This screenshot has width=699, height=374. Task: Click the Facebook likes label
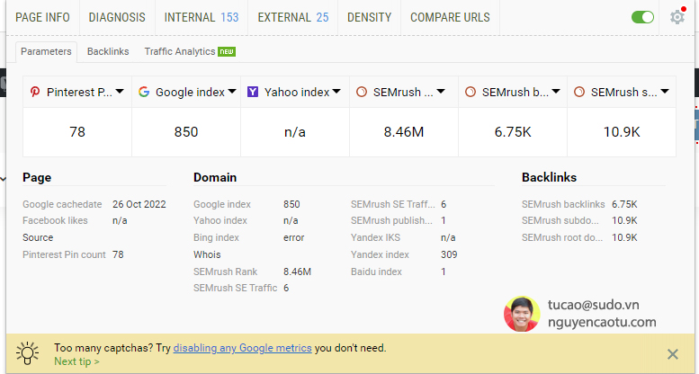55,220
